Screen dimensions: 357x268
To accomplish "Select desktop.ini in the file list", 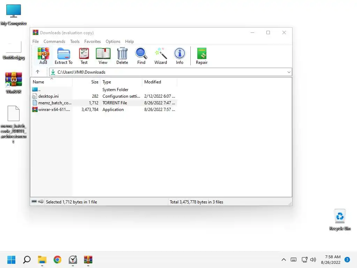I will 104,96.
